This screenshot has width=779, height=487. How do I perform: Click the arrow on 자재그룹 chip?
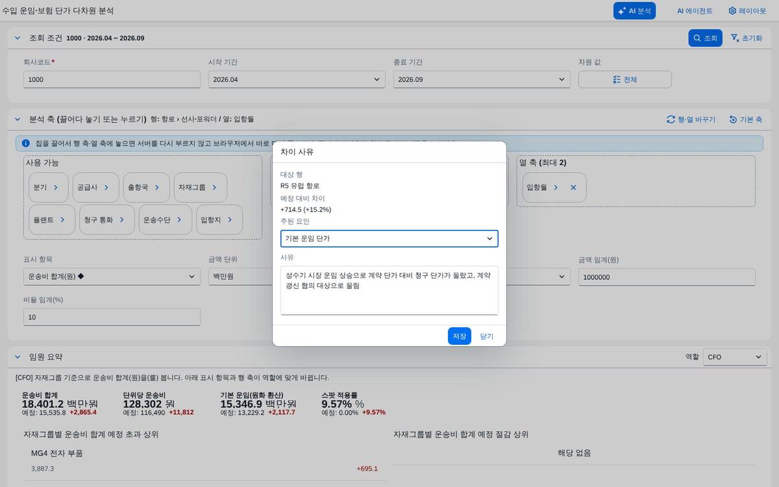click(215, 187)
